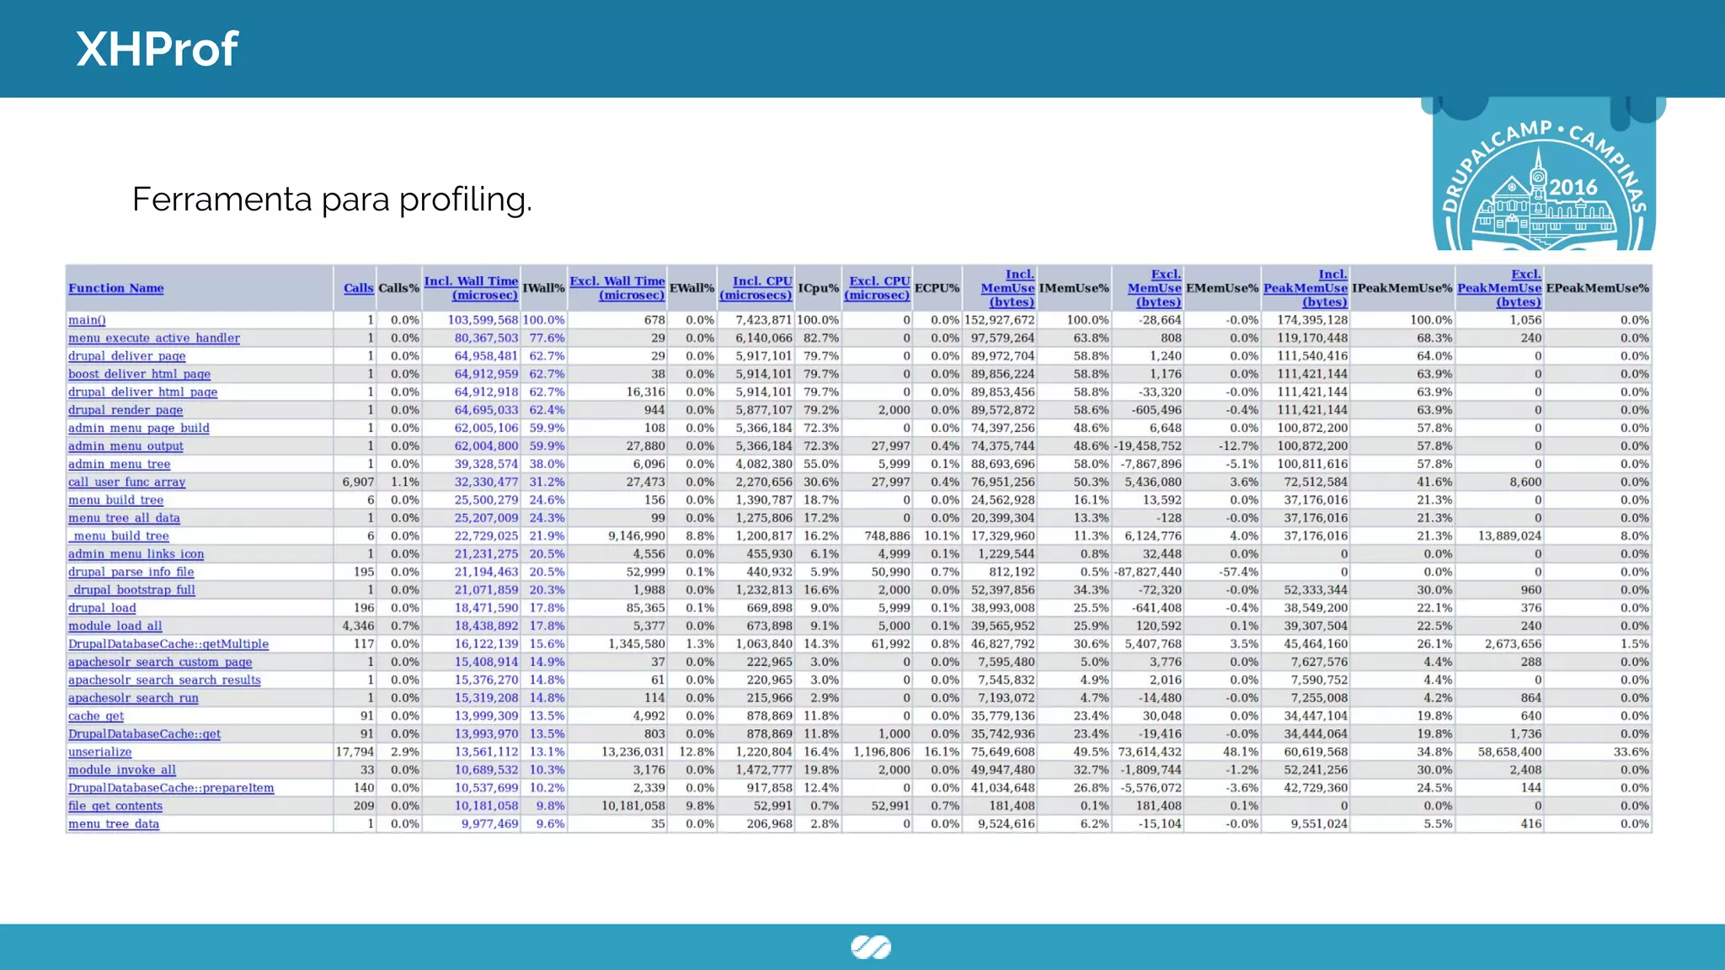1725x970 pixels.
Task: Sort by Function Name column header
Action: tap(116, 288)
